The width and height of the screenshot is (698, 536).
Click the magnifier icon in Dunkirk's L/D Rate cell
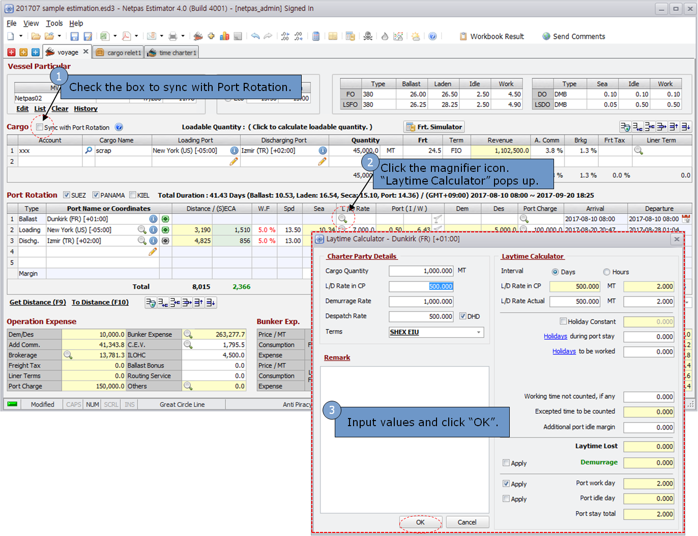click(x=343, y=219)
